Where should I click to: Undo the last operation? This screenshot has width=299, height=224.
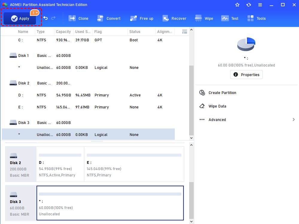pos(45,18)
